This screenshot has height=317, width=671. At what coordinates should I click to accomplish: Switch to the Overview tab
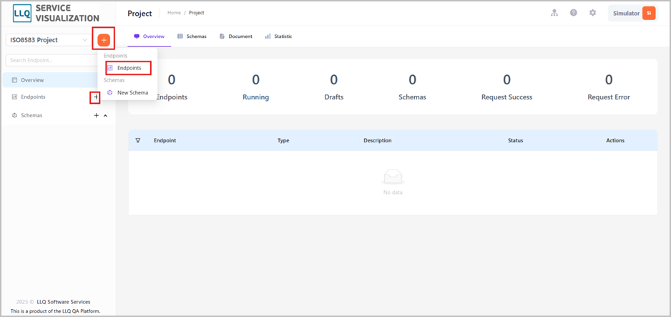[150, 36]
